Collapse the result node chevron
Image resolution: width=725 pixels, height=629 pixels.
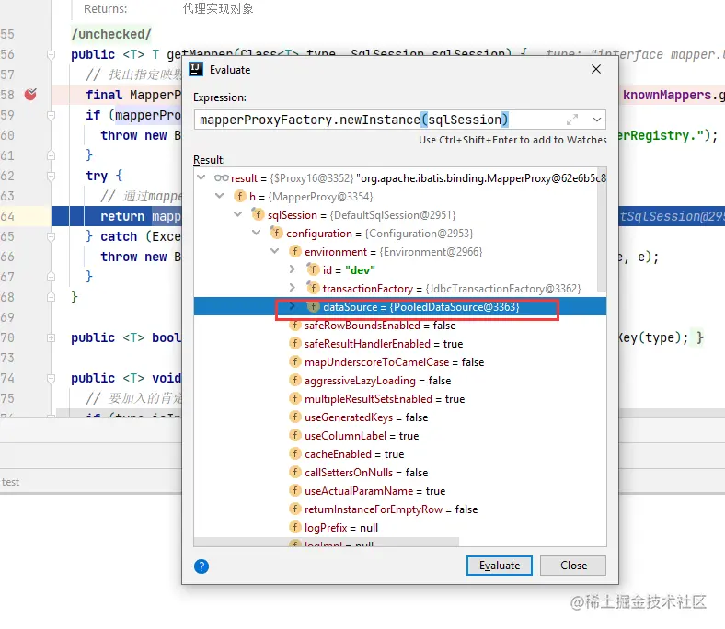[x=201, y=177]
